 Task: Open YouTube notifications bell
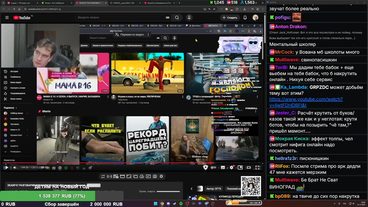pos(245,18)
